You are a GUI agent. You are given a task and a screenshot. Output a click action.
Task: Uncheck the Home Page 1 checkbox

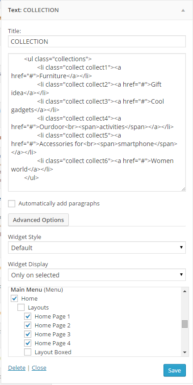tap(28, 316)
